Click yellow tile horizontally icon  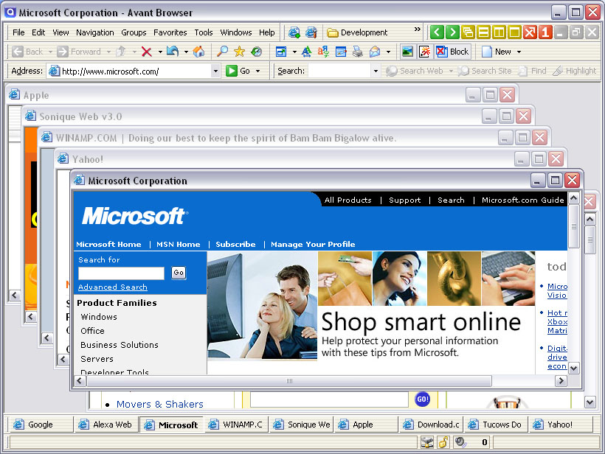(483, 32)
